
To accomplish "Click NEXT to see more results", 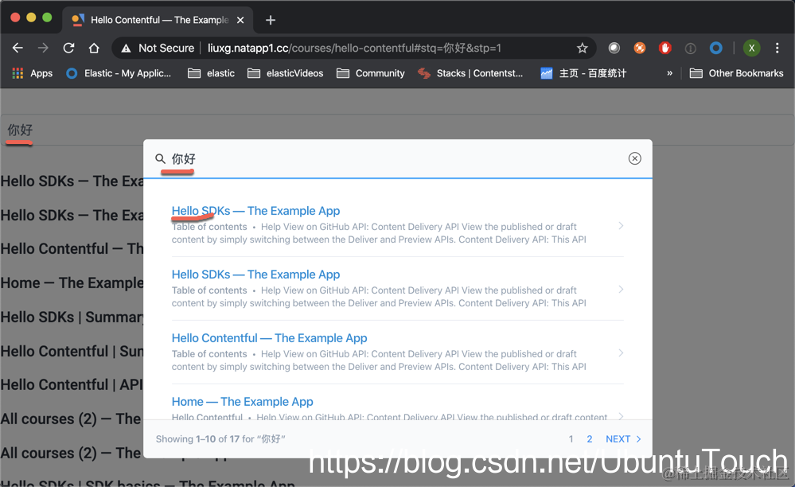I will tap(624, 439).
